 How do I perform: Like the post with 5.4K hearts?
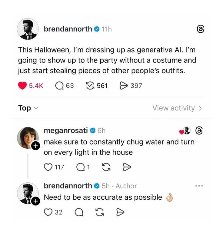pos(23,86)
